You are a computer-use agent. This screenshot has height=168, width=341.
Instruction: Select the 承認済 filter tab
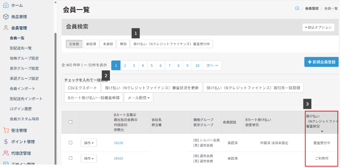click(91, 44)
